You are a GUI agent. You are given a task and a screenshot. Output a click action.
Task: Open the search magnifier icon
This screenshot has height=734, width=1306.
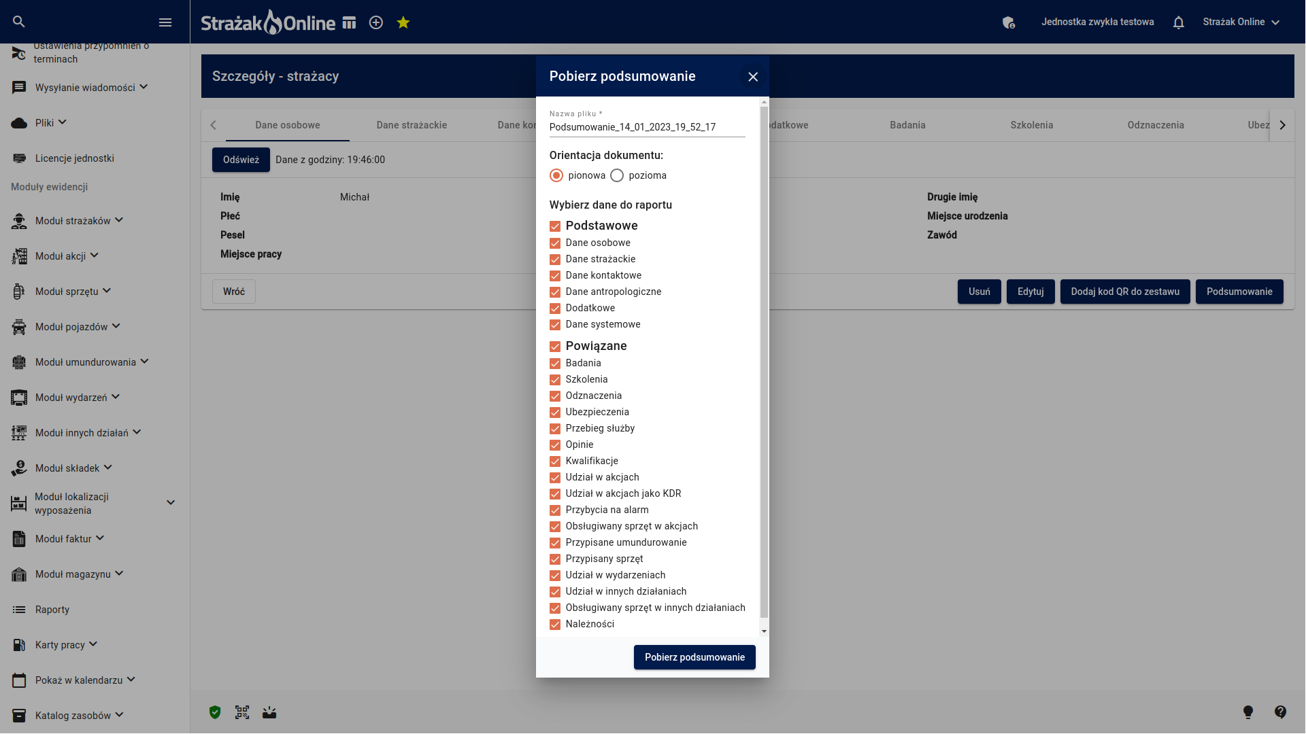click(x=19, y=22)
